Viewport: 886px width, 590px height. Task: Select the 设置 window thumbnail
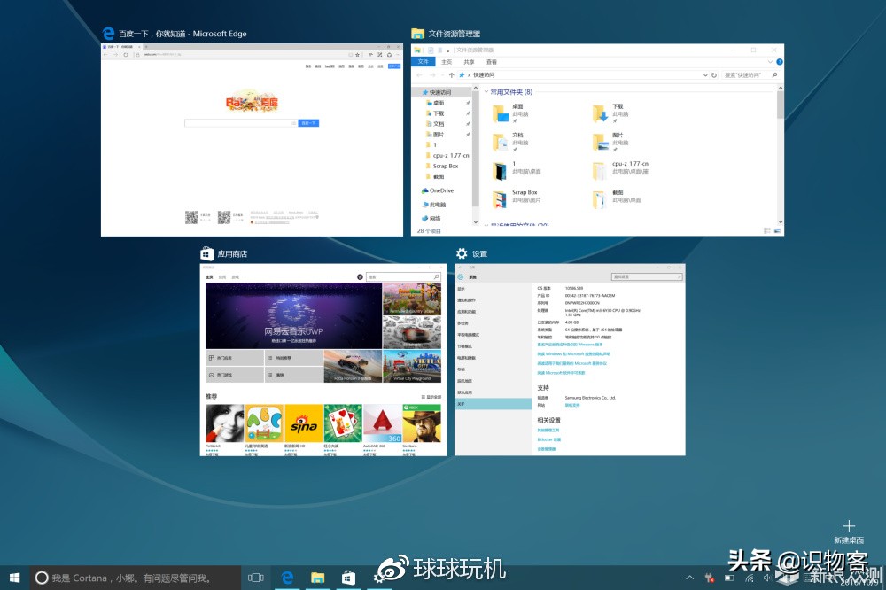pyautogui.click(x=570, y=359)
